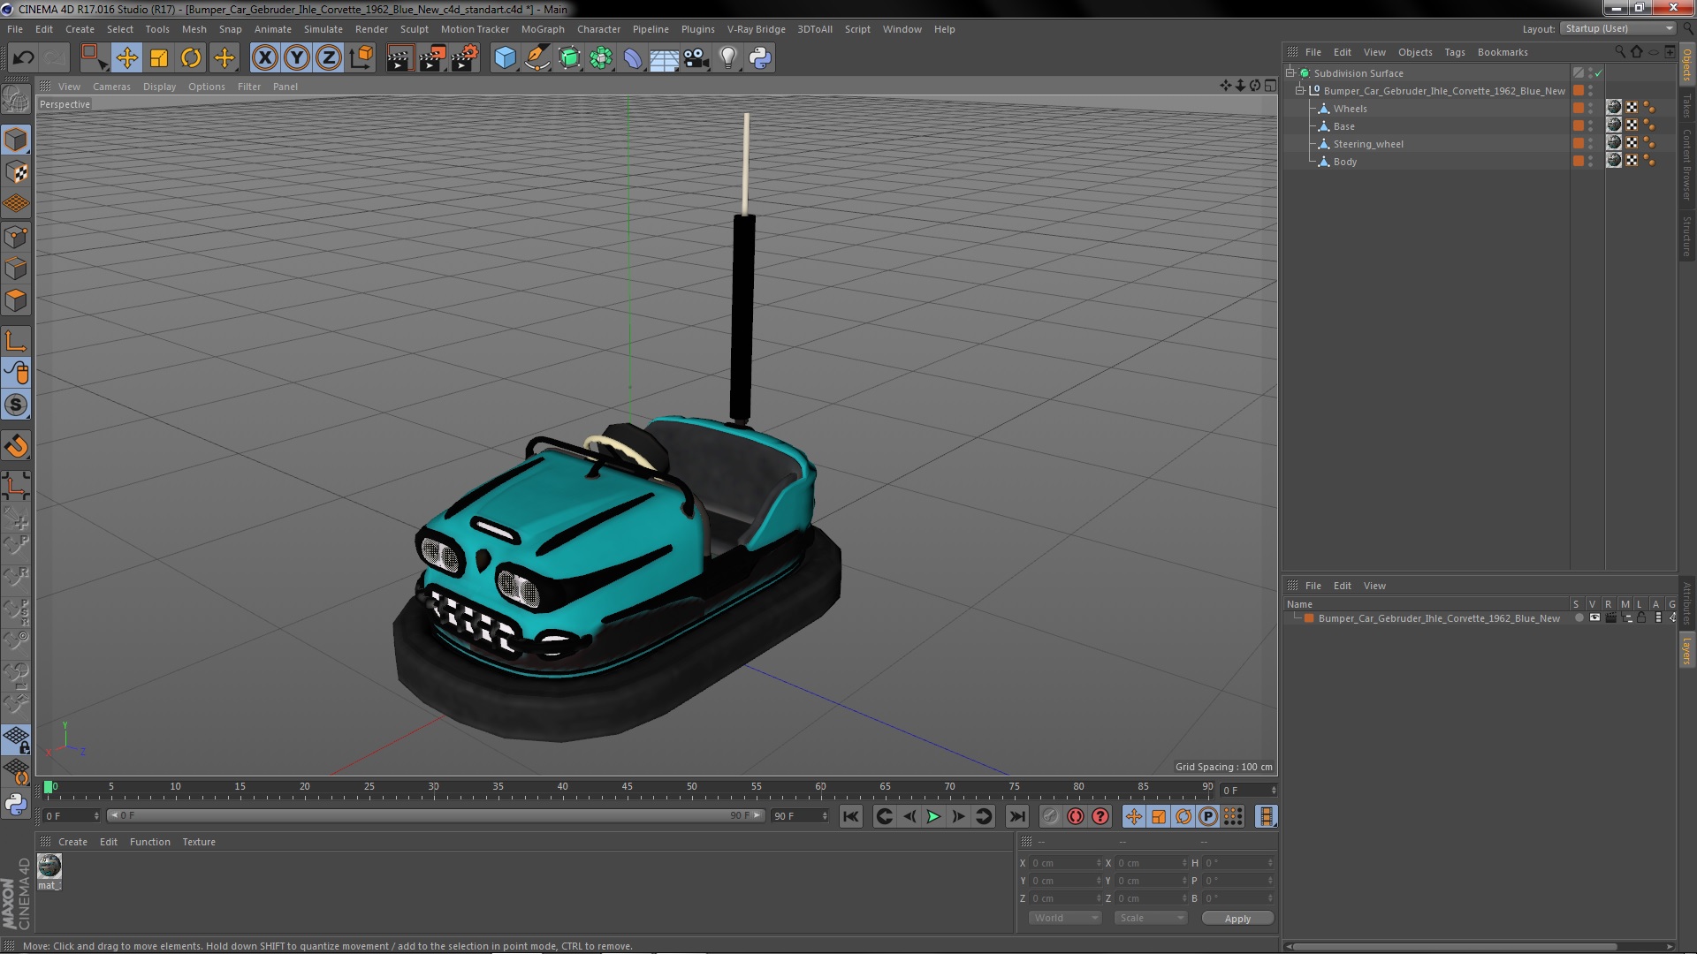Screen dimensions: 1697x954
Task: Go to start of animation
Action: point(851,816)
